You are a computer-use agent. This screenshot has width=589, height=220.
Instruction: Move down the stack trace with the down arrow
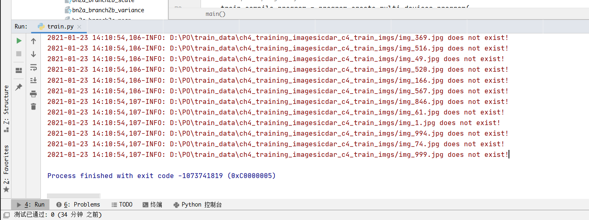33,54
